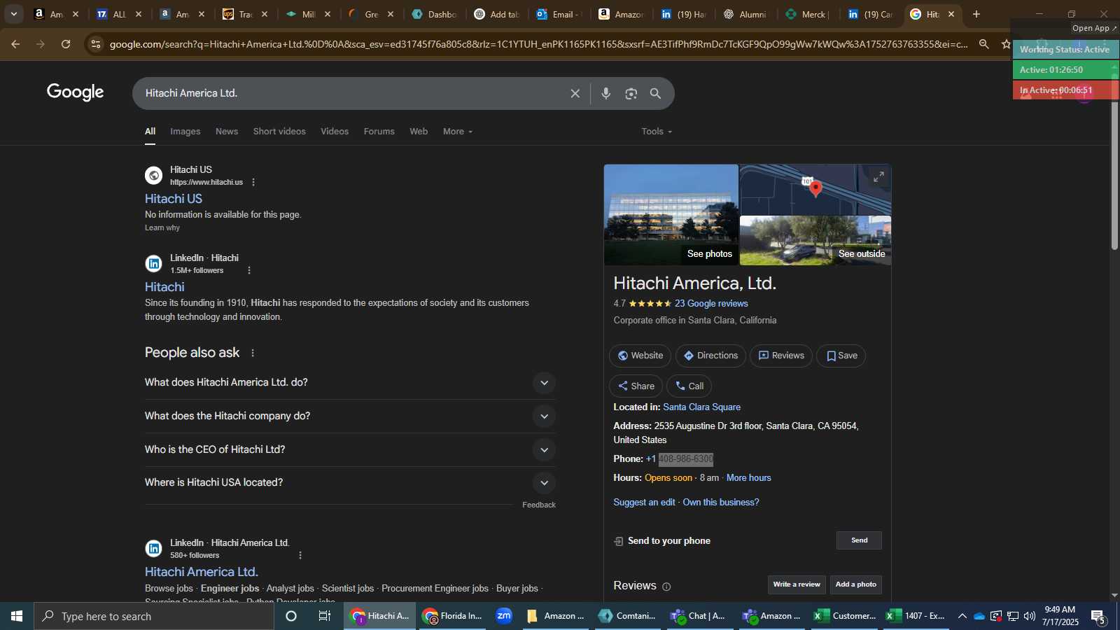Select the Images search tab
Screen dimensions: 1120x630
[185, 132]
